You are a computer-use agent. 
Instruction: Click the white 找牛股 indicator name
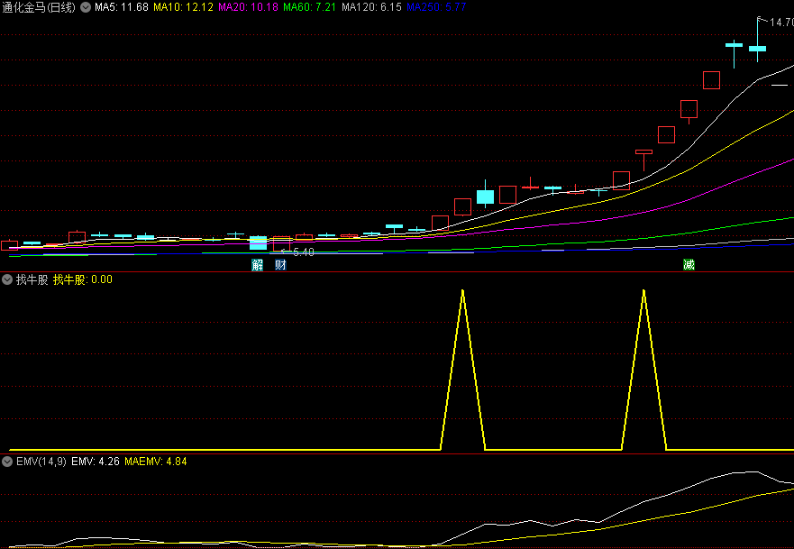(x=32, y=279)
